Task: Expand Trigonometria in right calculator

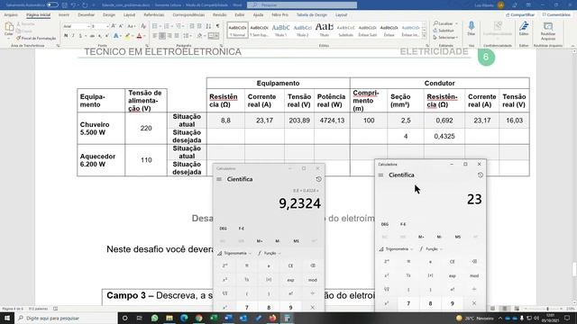Action: click(x=396, y=249)
